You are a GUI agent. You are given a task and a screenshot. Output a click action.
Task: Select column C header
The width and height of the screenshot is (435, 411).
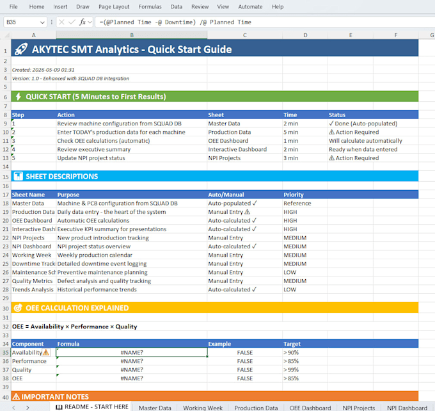244,35
